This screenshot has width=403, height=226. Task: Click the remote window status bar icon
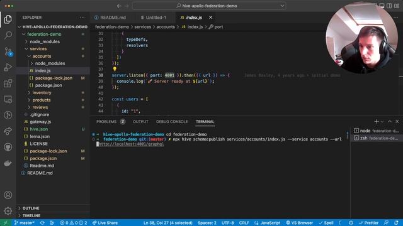click(6, 223)
